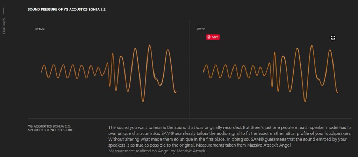Click the Measurement realized on Angel footnote
Screen dimensions: 358x157
click(x=157, y=151)
